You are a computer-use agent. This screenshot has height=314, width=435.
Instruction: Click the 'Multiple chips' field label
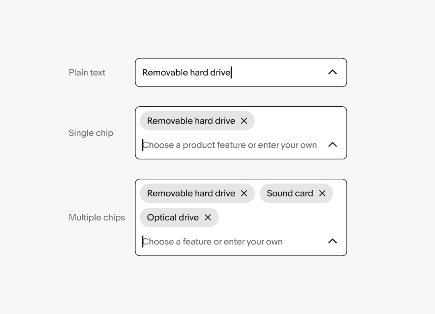pos(97,217)
